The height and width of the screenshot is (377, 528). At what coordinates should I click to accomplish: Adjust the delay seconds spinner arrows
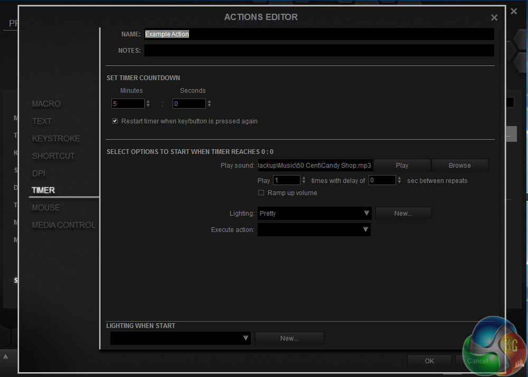coord(399,180)
